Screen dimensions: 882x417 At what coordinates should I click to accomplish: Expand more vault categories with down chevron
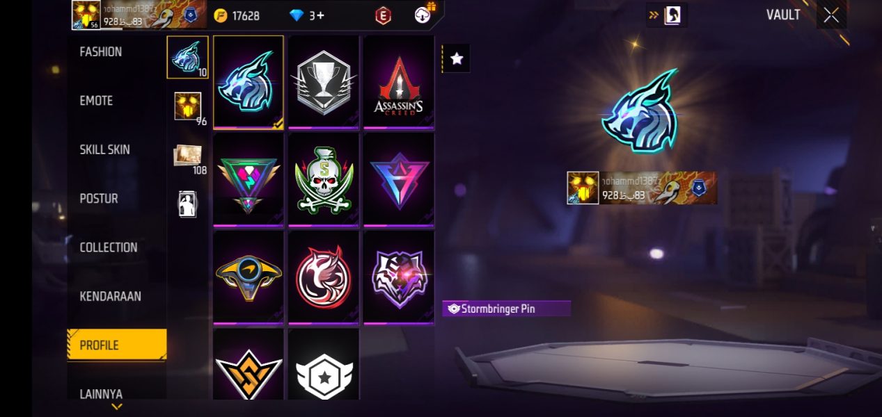click(x=117, y=407)
